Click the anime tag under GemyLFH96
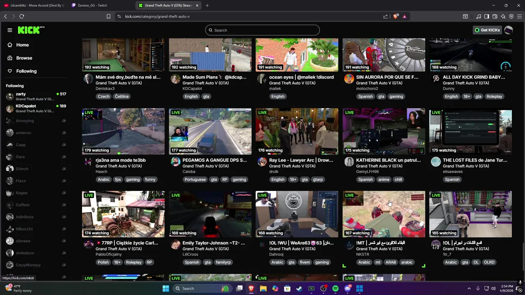 pyautogui.click(x=383, y=179)
